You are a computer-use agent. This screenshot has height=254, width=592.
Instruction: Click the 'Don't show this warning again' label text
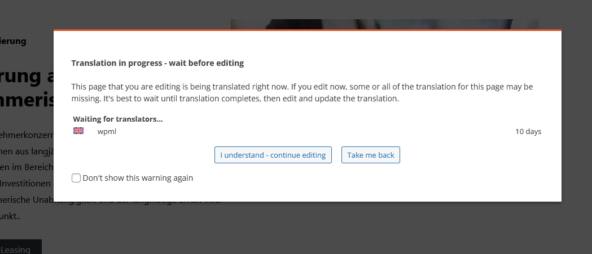point(138,178)
